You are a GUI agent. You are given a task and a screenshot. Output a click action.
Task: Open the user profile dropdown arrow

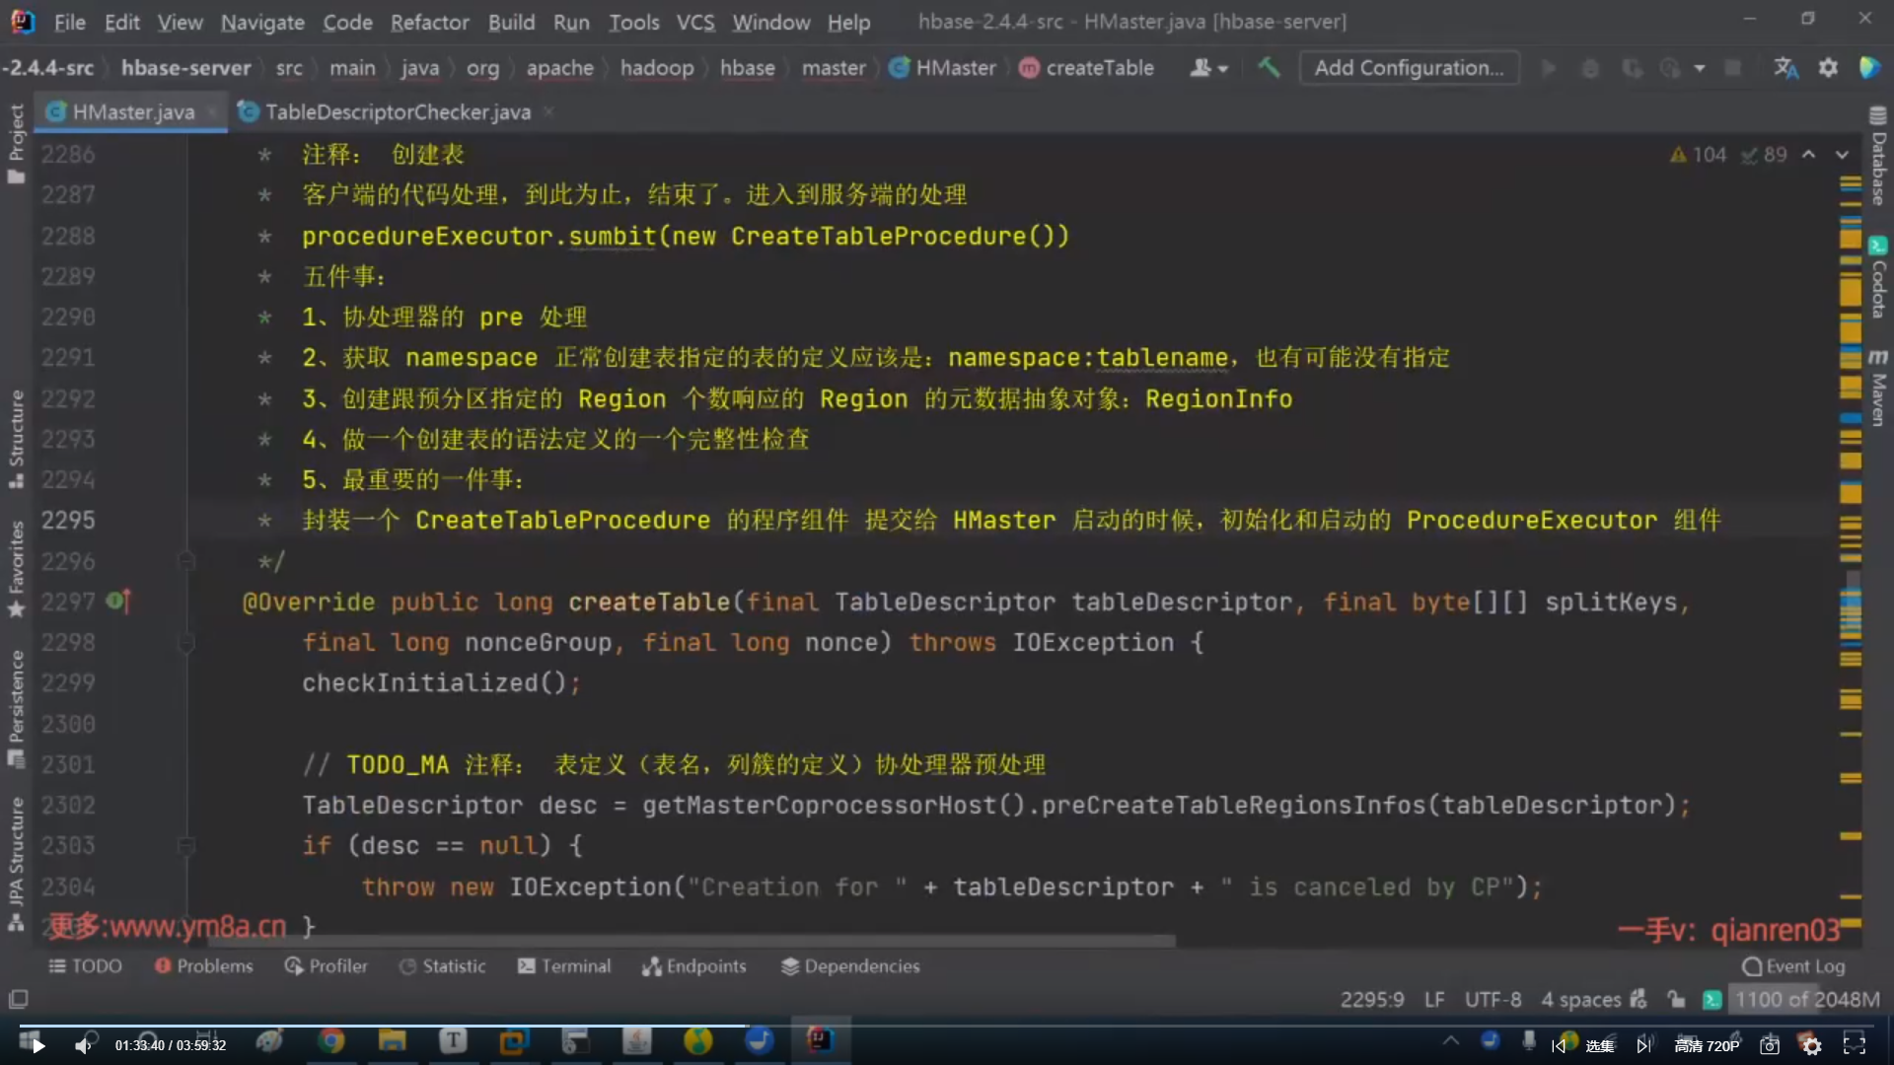(x=1223, y=69)
